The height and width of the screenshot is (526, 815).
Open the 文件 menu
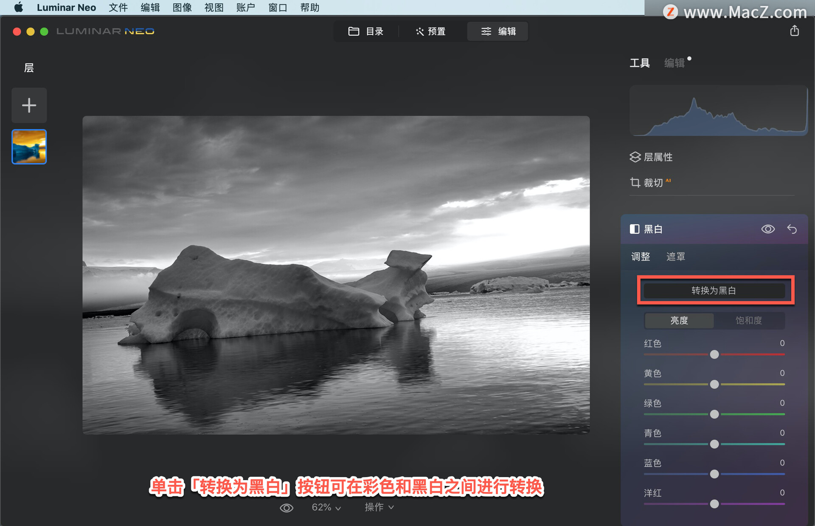pyautogui.click(x=118, y=7)
